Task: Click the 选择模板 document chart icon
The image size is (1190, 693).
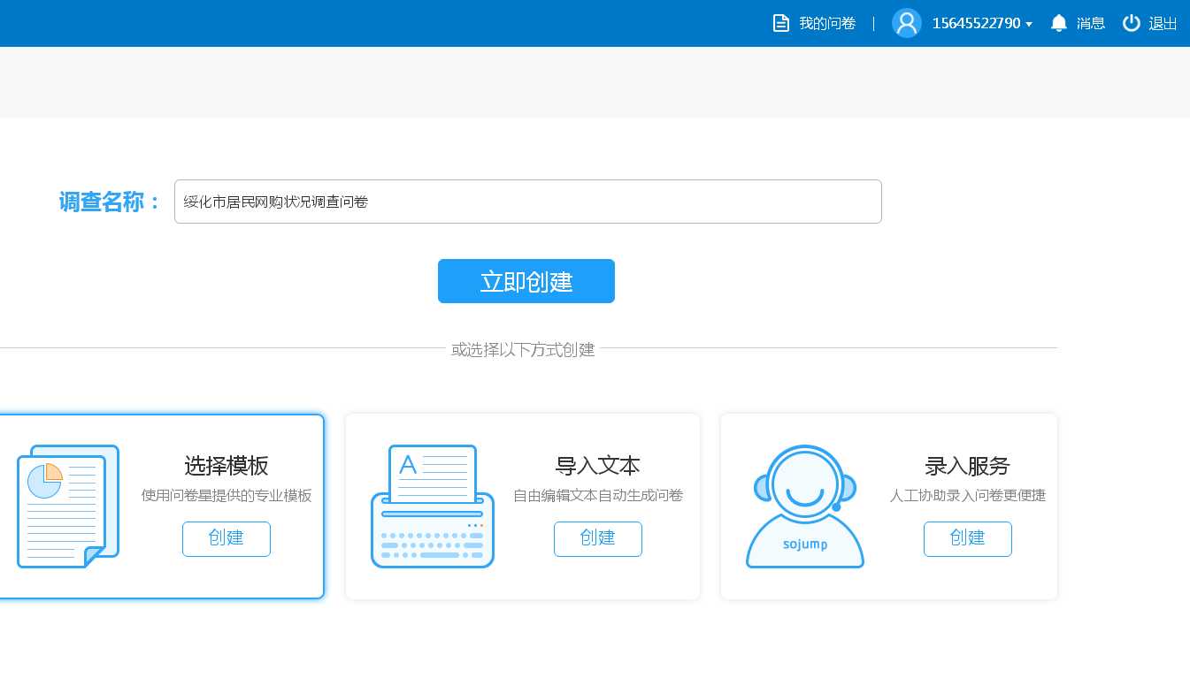Action: pos(68,506)
